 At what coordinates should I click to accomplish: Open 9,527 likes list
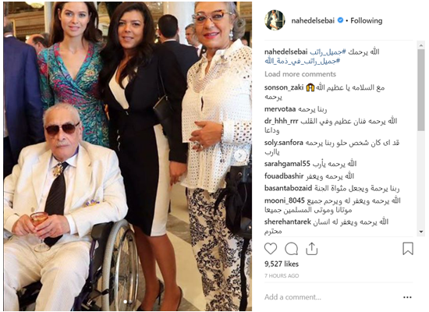pyautogui.click(x=282, y=264)
